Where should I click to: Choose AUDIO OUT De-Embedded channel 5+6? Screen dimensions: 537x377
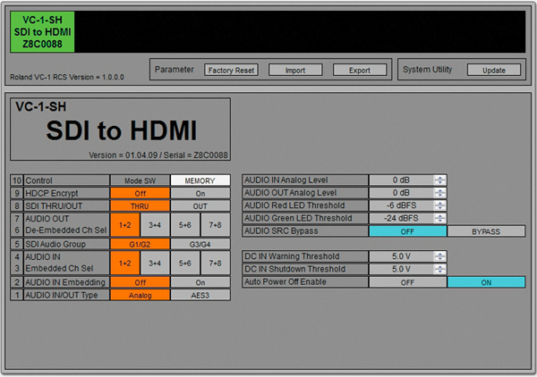[185, 225]
